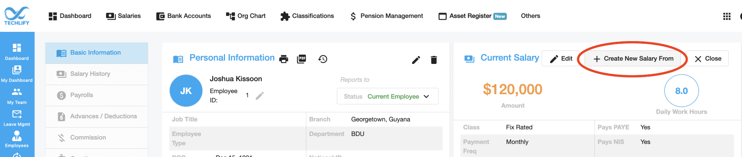Print the Personal Information section

coord(284,59)
